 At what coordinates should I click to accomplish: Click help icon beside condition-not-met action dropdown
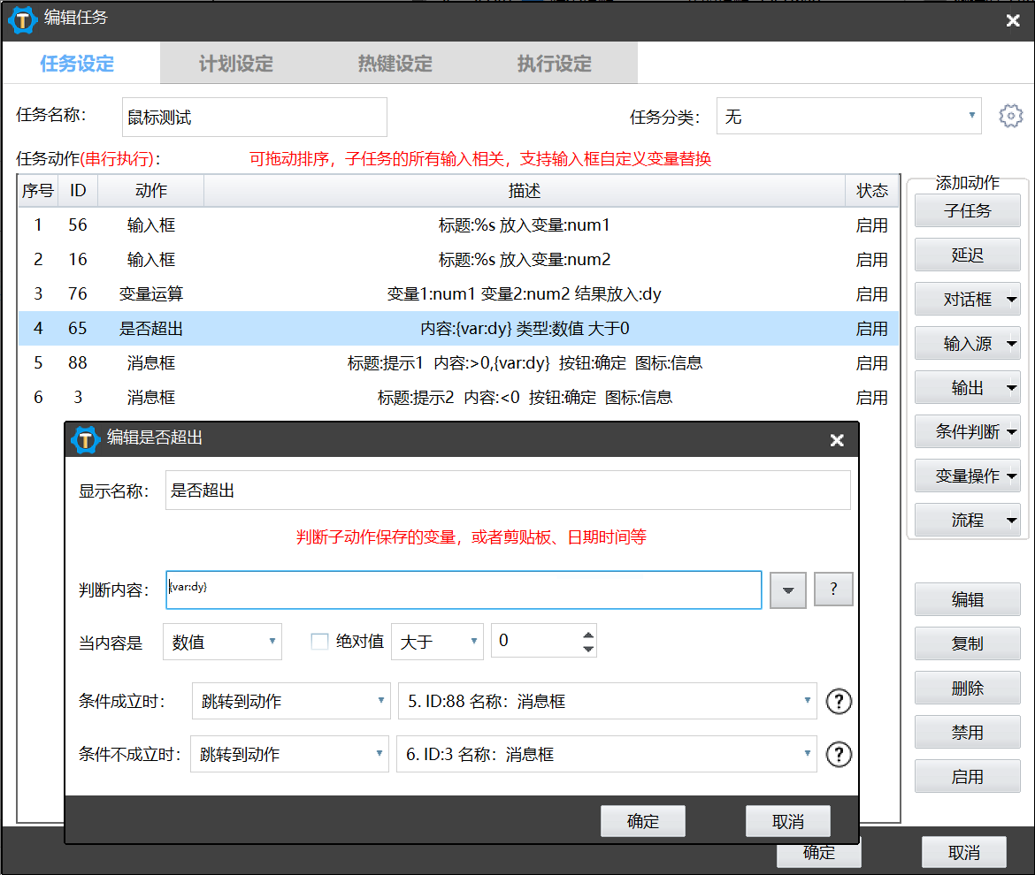point(839,755)
